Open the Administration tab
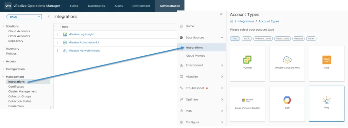The image size is (348, 128). pyautogui.click(x=170, y=6)
